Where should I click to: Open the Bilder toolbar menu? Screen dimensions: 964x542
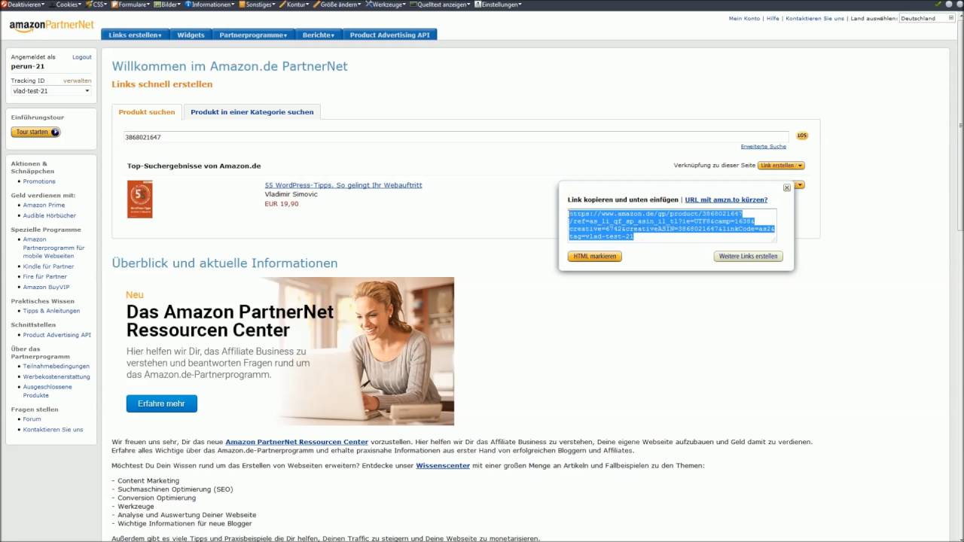point(169,5)
